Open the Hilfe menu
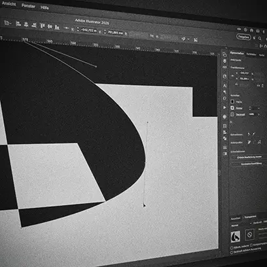This screenshot has height=267, width=267. point(44,7)
